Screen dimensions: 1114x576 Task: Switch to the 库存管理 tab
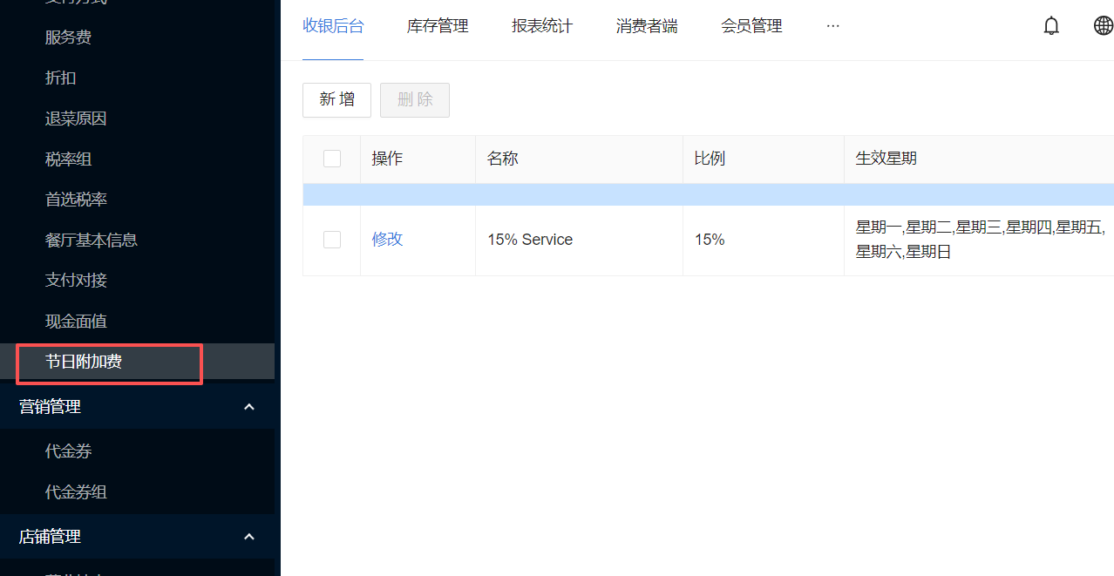pos(438,26)
